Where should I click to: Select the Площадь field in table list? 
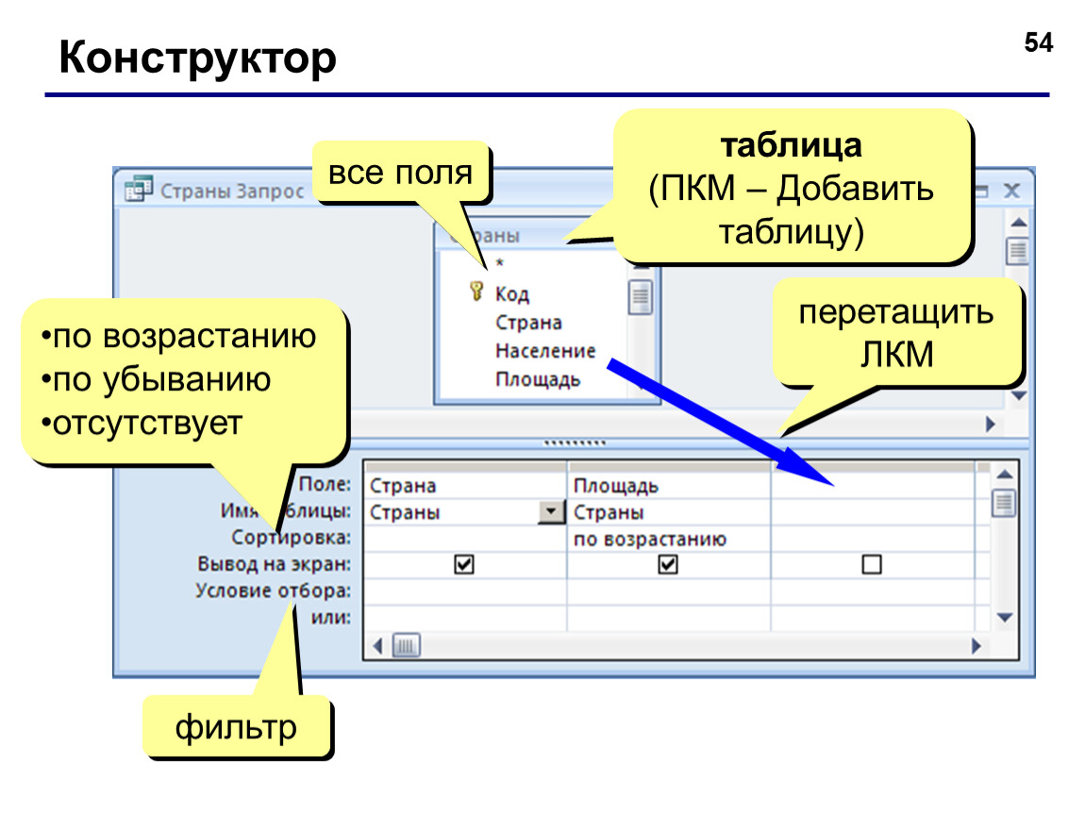coord(538,380)
